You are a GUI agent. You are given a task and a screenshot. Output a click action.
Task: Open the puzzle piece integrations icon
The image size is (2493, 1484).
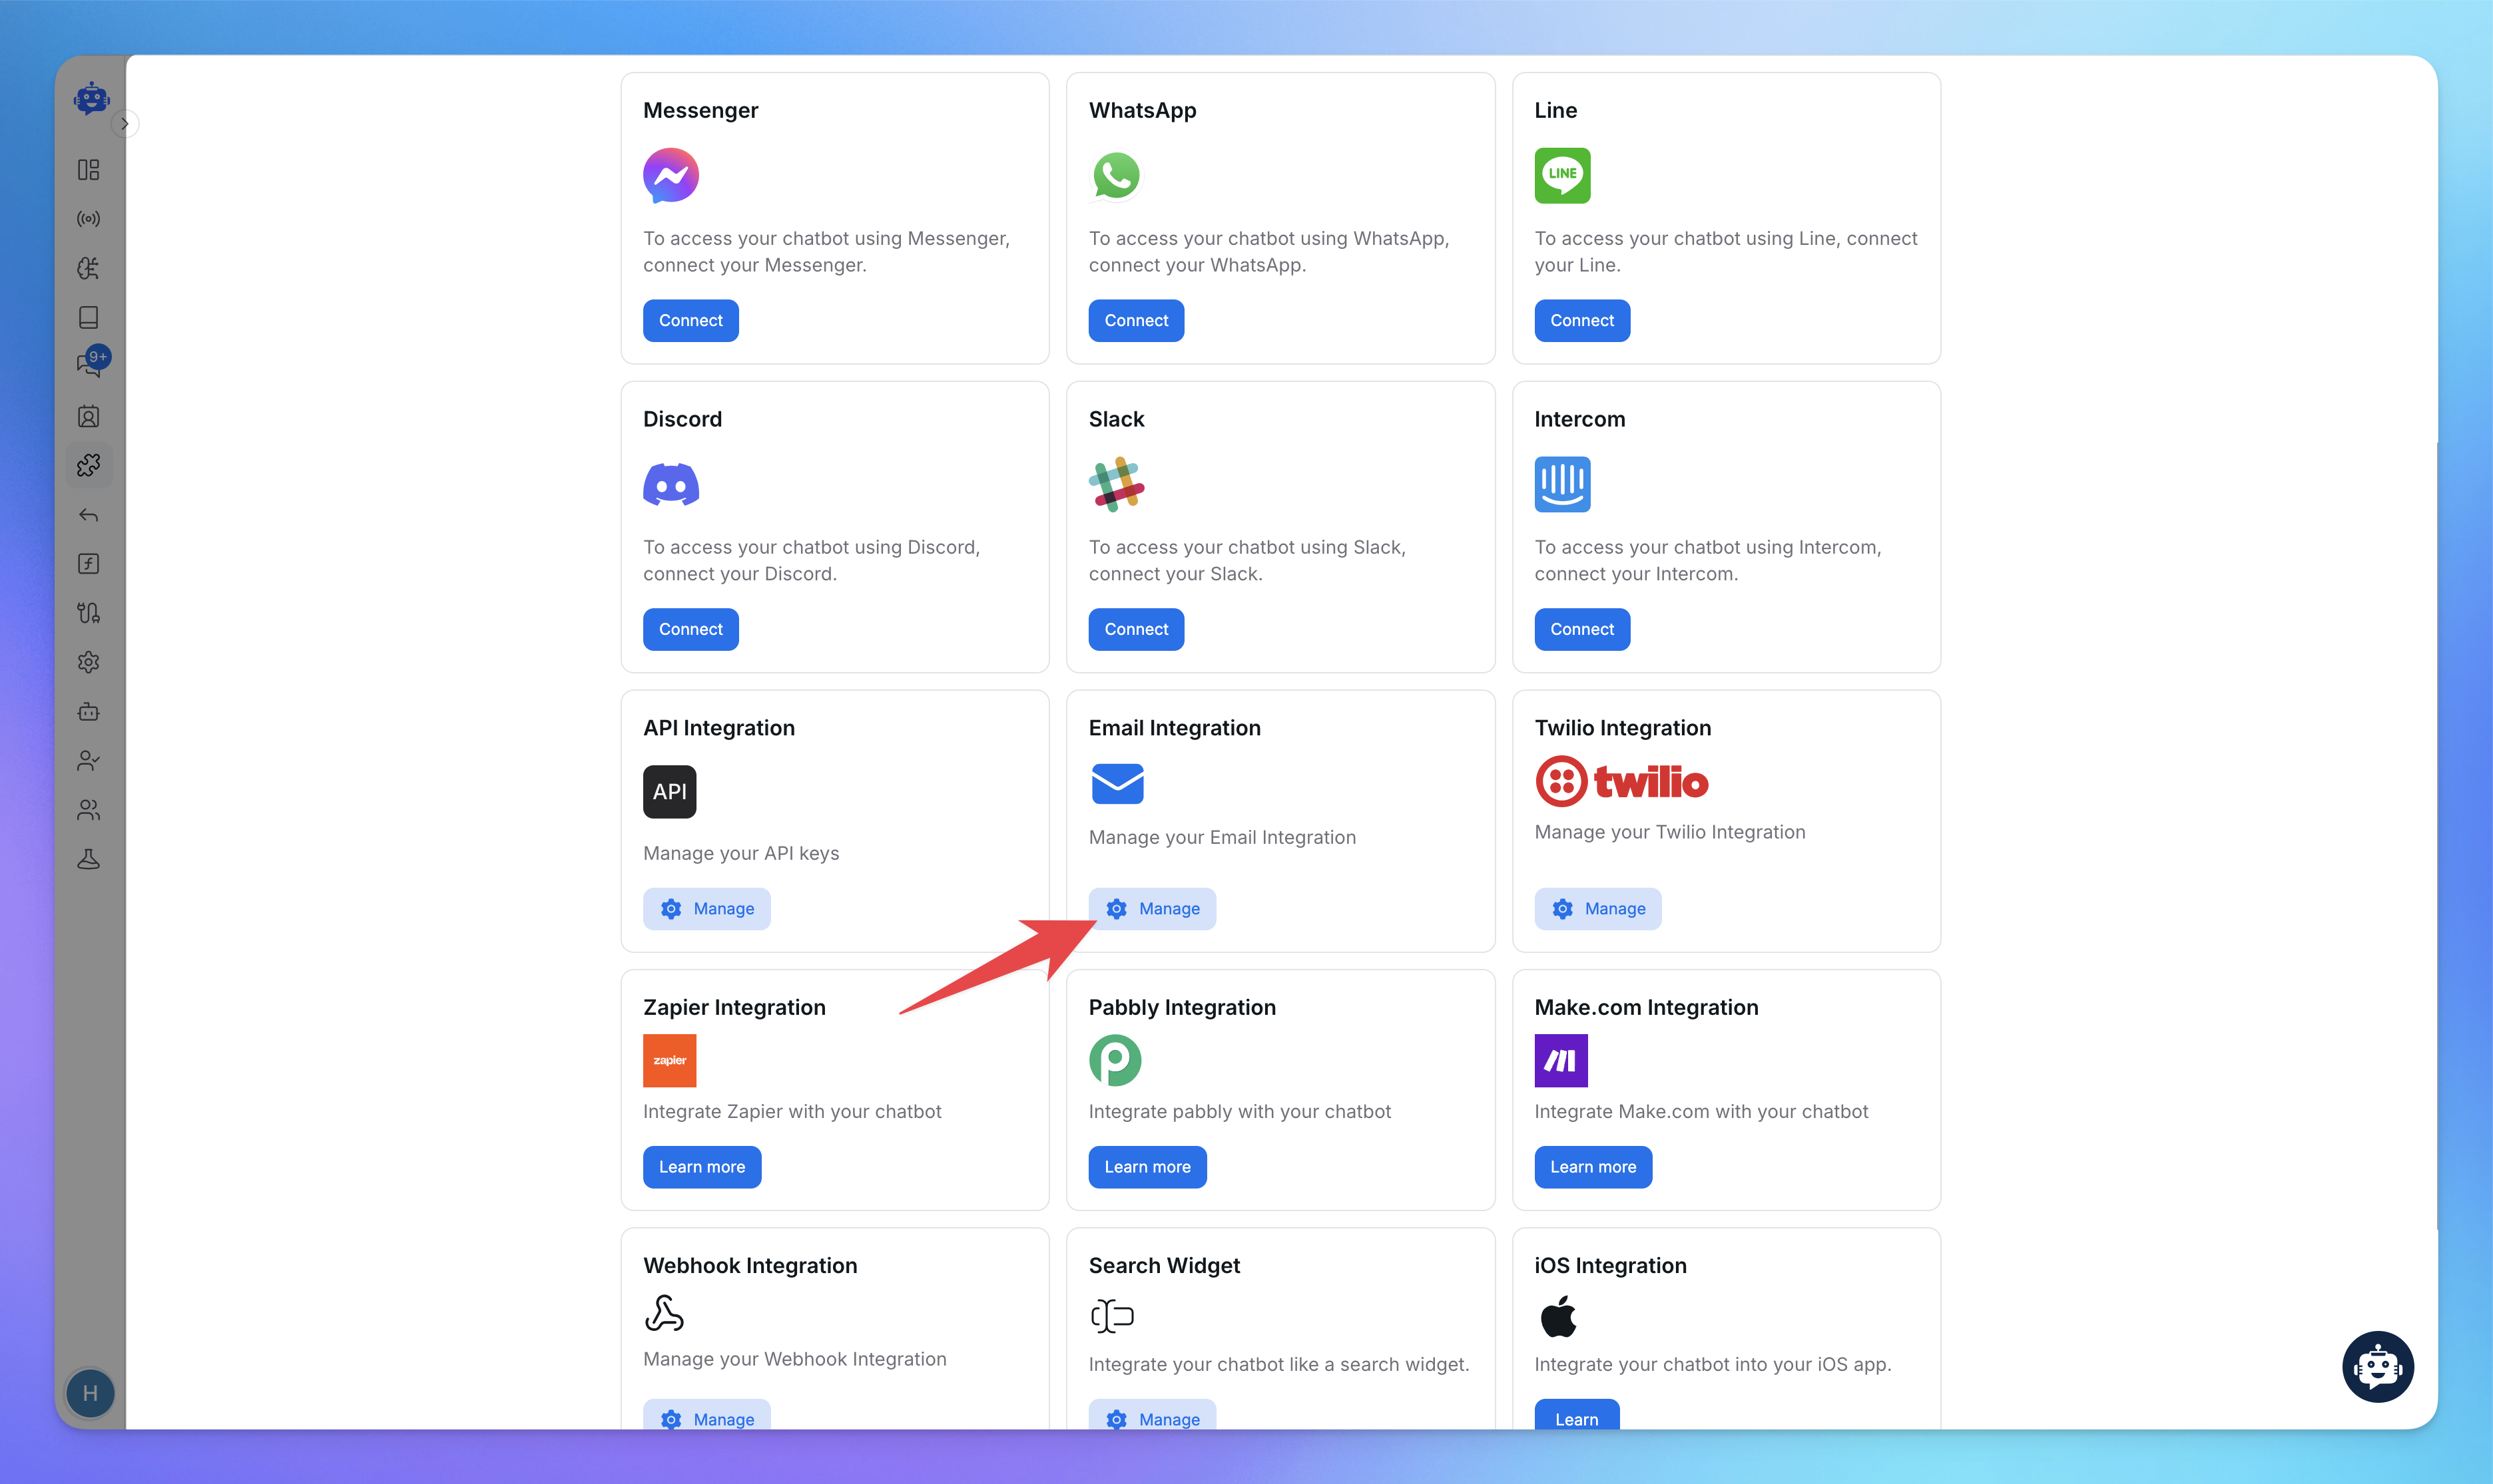89,465
